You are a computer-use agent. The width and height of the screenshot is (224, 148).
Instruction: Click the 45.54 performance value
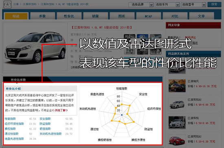[33, 119]
